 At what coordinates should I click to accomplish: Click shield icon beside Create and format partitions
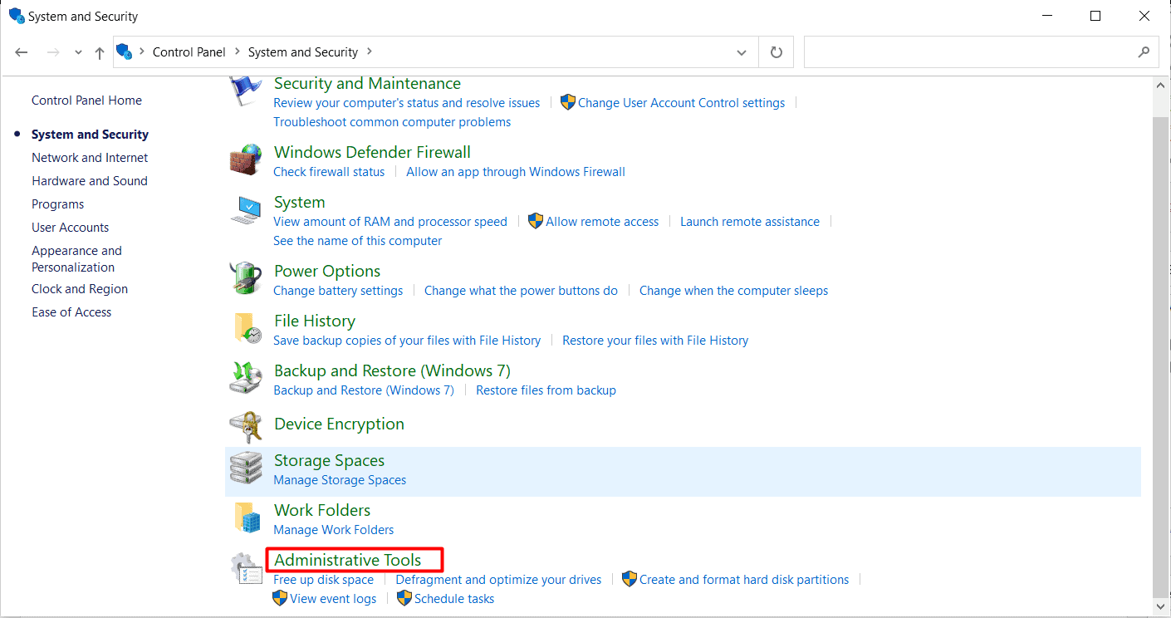pyautogui.click(x=630, y=579)
